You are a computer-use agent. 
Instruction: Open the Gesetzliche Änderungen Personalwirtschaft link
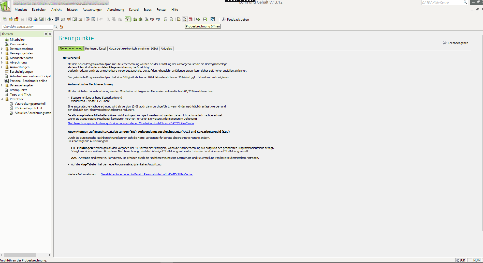[147, 174]
